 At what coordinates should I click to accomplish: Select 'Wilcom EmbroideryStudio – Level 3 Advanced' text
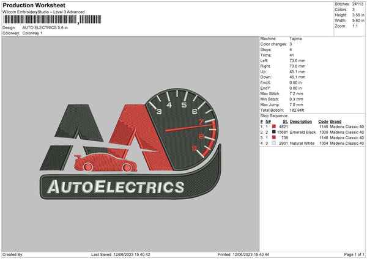pos(43,12)
